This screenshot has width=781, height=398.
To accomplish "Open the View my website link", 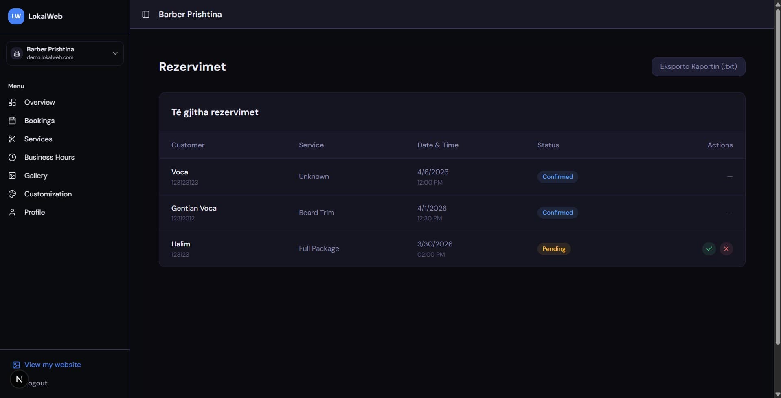I will 53,365.
